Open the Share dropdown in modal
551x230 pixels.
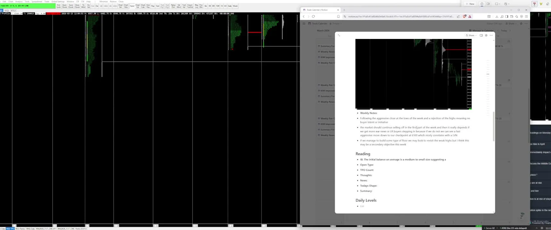coord(471,35)
